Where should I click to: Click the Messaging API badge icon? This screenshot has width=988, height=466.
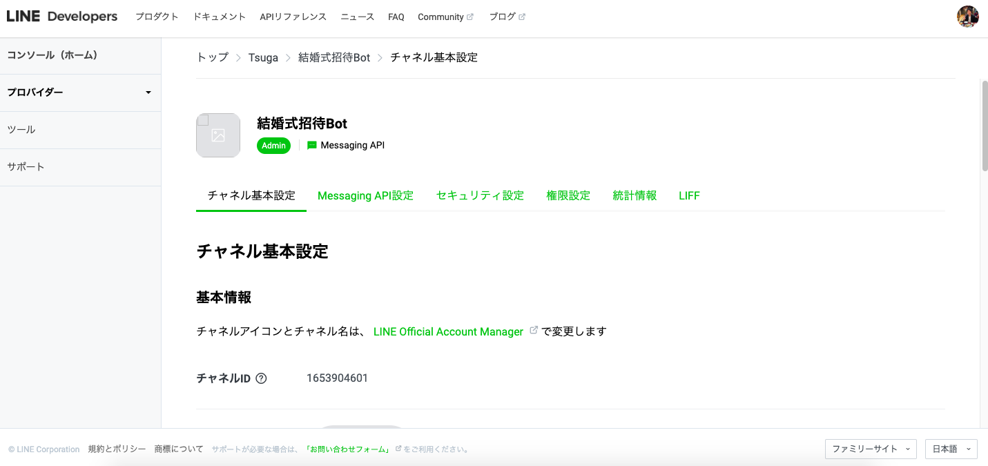[311, 145]
